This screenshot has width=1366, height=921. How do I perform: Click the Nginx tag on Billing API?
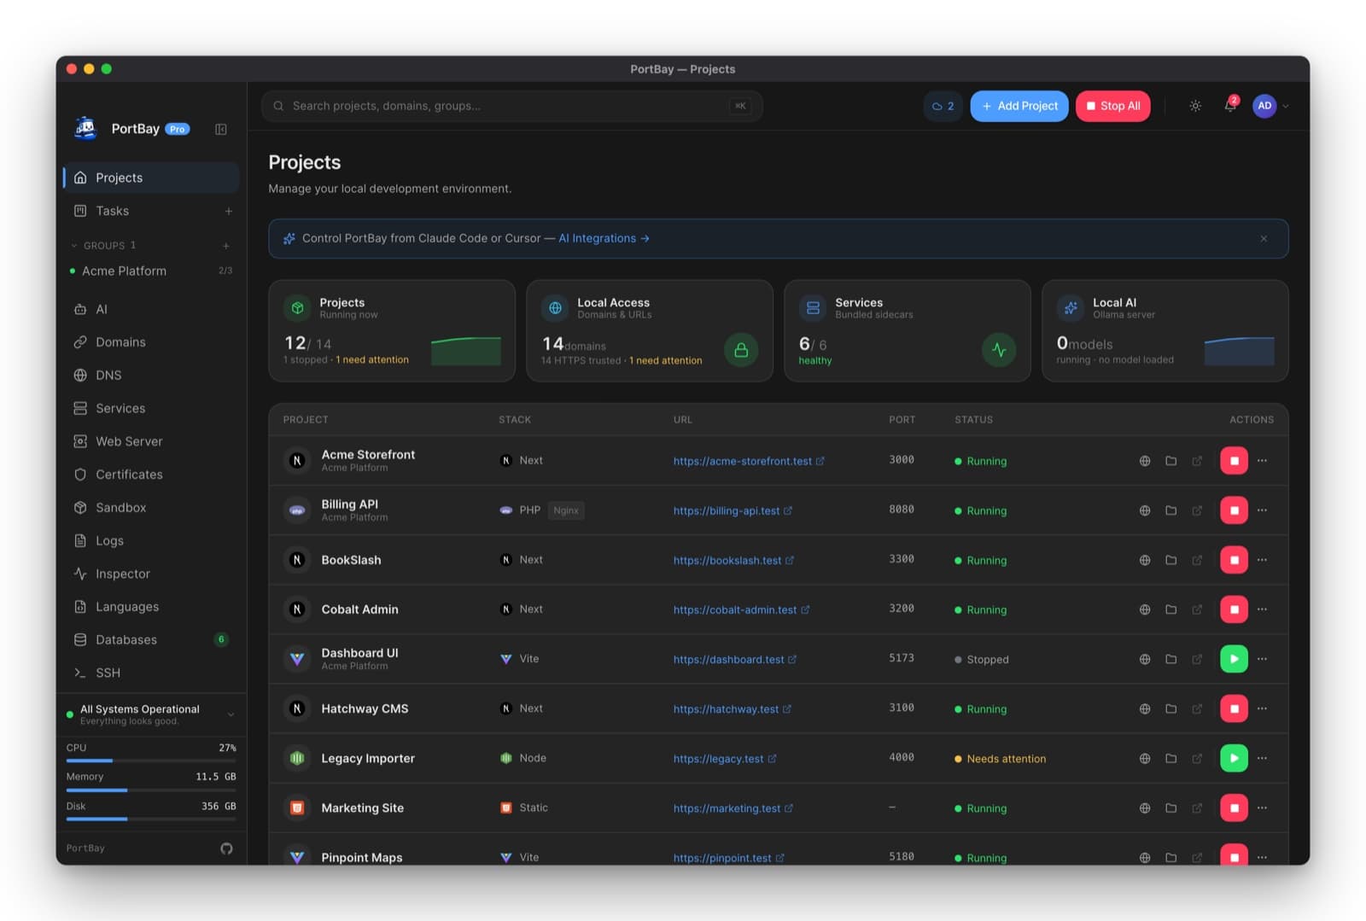(566, 510)
